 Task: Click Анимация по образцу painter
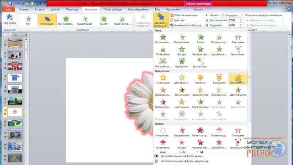(186, 25)
